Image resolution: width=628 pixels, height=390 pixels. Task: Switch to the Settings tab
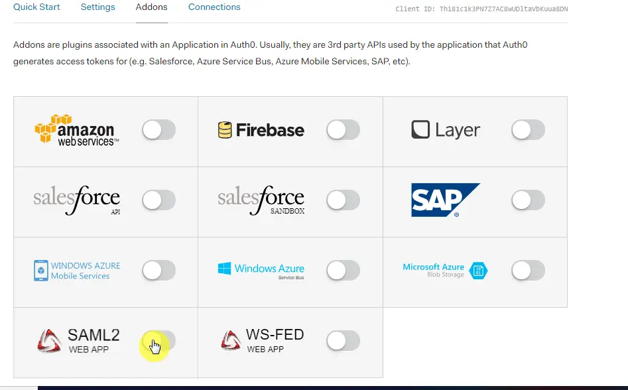point(97,7)
